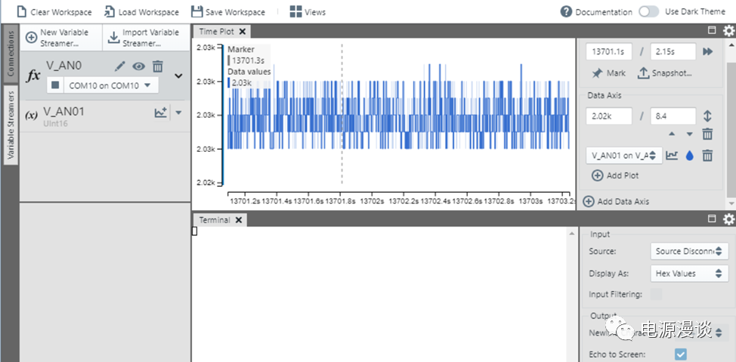This screenshot has width=736, height=362.
Task: Click the 2.02k data axis offset field
Action: pyautogui.click(x=609, y=116)
